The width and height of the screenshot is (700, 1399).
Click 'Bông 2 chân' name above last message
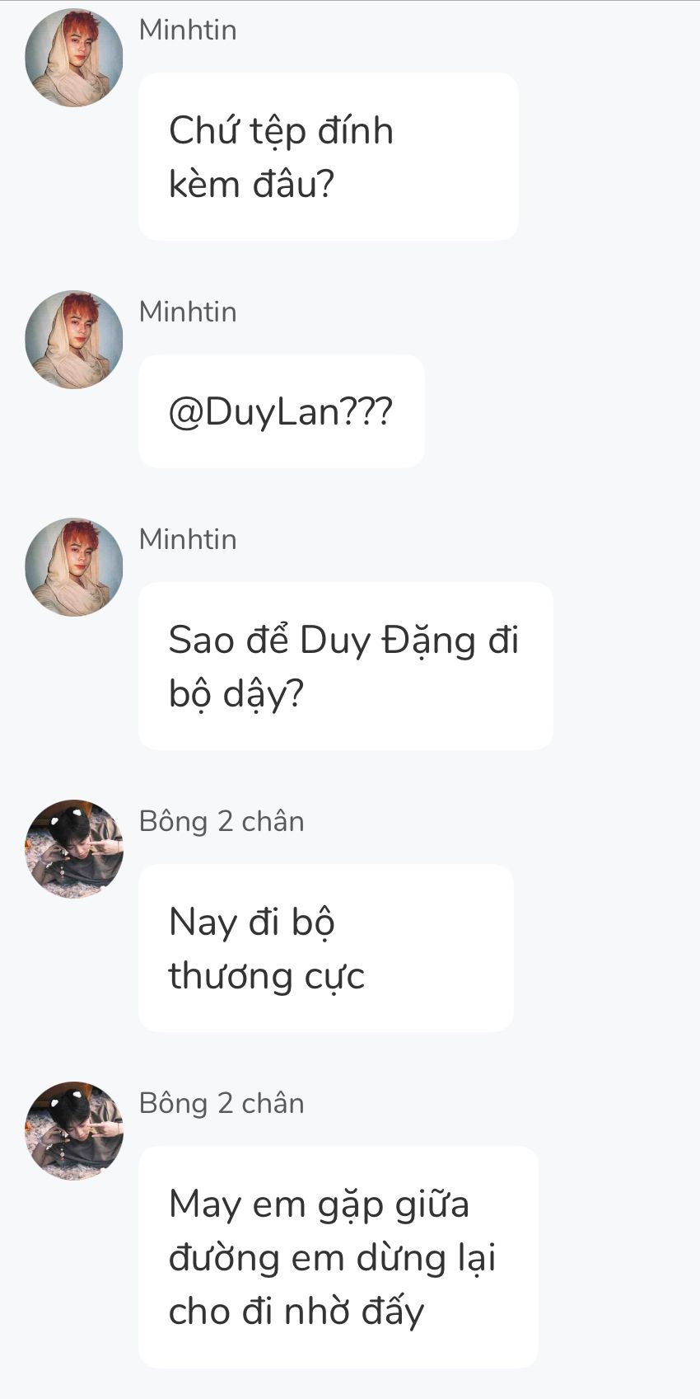222,1103
